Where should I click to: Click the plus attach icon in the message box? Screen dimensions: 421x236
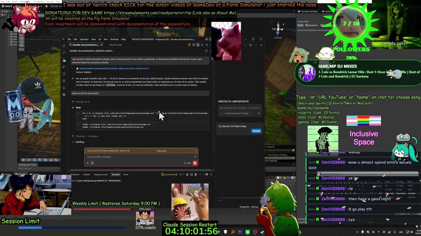pos(87,163)
